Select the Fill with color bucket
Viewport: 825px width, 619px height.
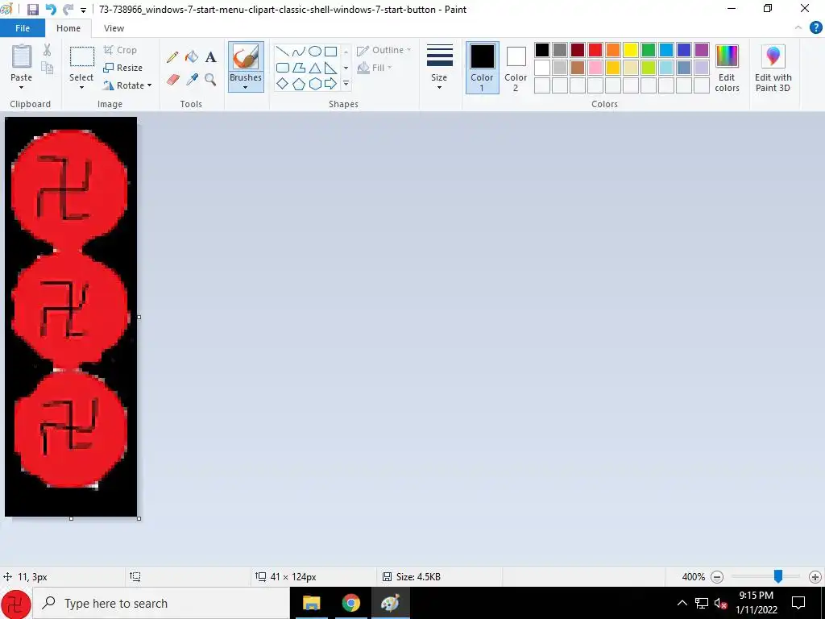[192, 56]
